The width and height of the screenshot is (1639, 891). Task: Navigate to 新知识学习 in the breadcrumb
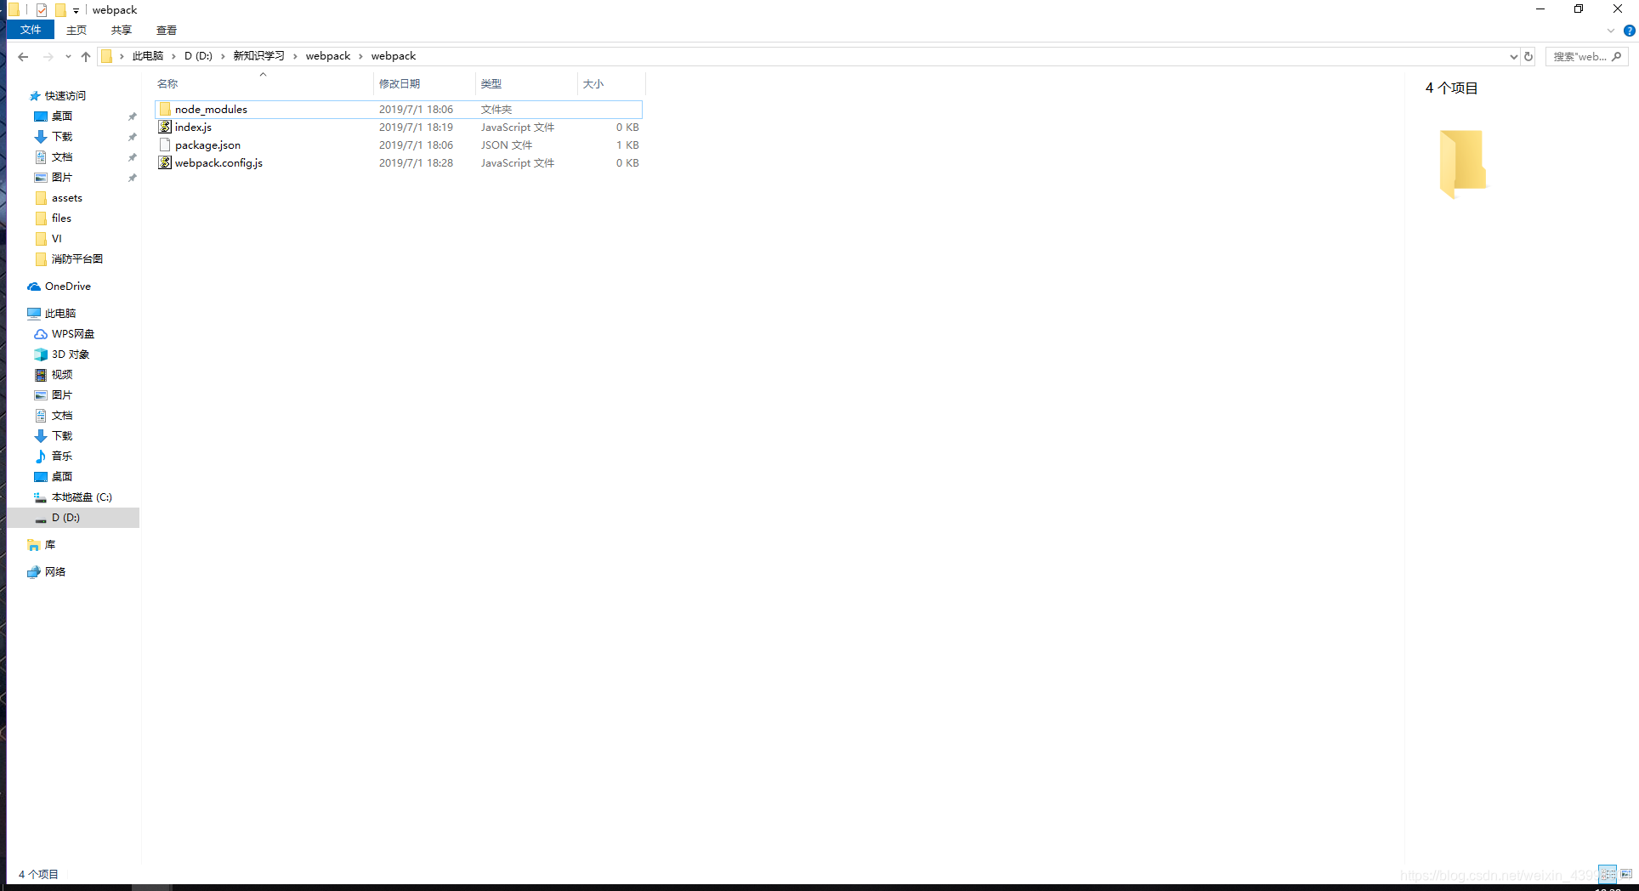(259, 56)
